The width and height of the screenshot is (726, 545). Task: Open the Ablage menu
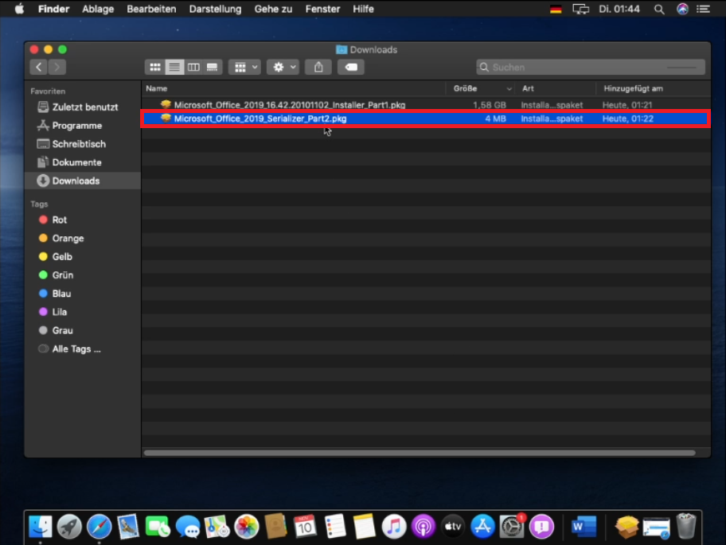[98, 9]
